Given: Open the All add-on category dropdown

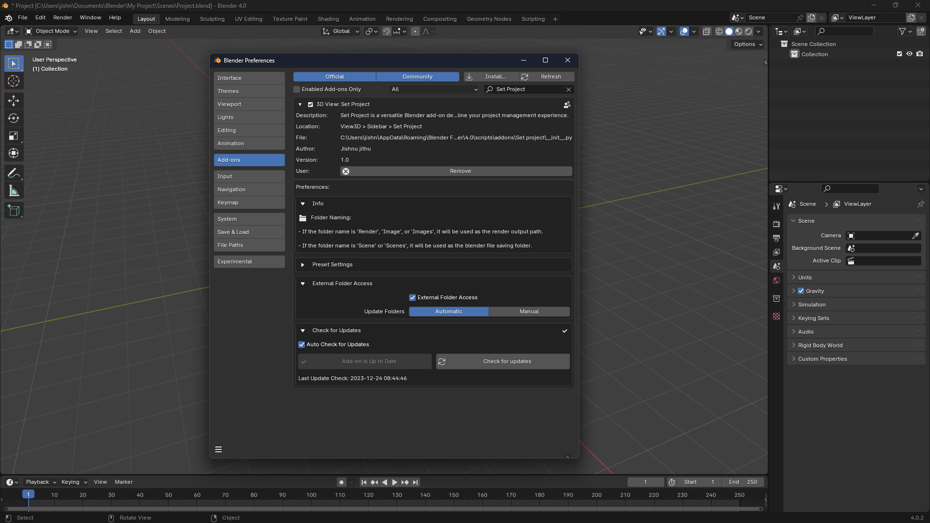Looking at the screenshot, I should coord(434,89).
